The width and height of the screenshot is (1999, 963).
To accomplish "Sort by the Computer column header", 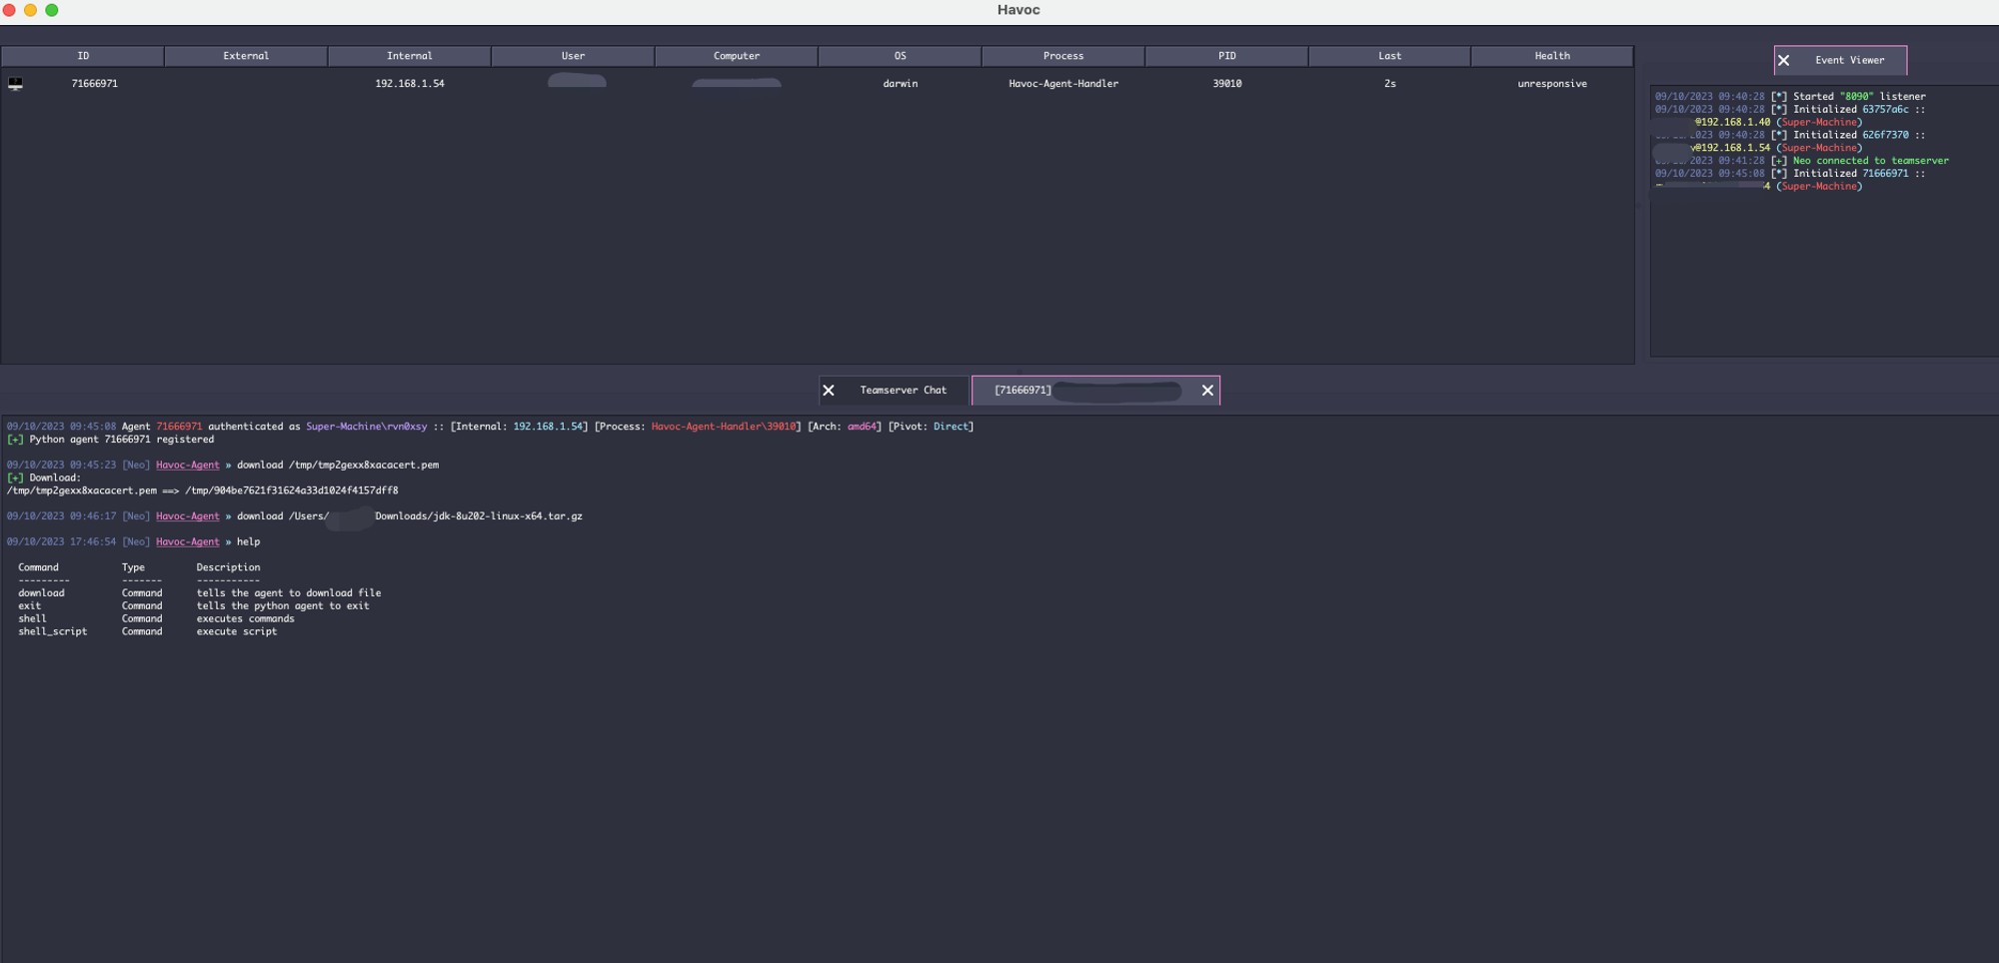I will 737,56.
